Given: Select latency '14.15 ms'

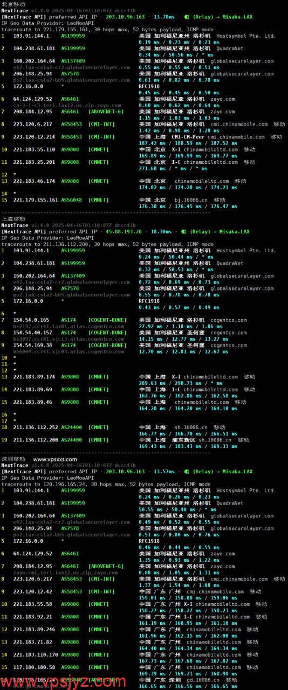Looking at the screenshot, I should tap(149, 339).
